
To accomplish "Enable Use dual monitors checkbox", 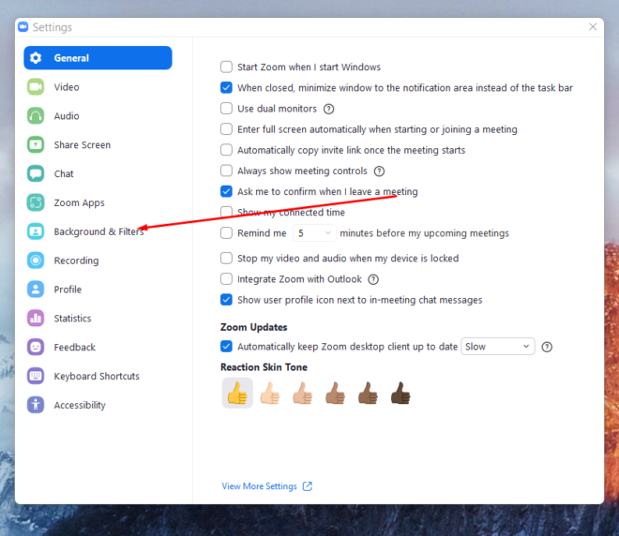I will click(226, 108).
